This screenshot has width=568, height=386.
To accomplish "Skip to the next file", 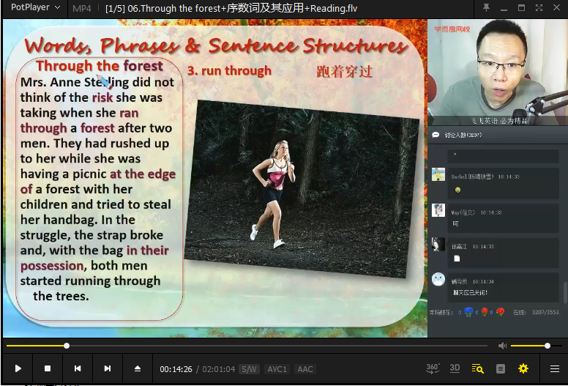I will click(107, 368).
